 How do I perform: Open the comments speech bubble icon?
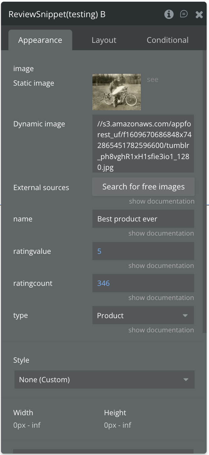coord(184,14)
